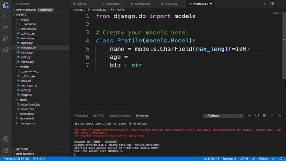Click the feedback icon in status bar

coord(273,159)
